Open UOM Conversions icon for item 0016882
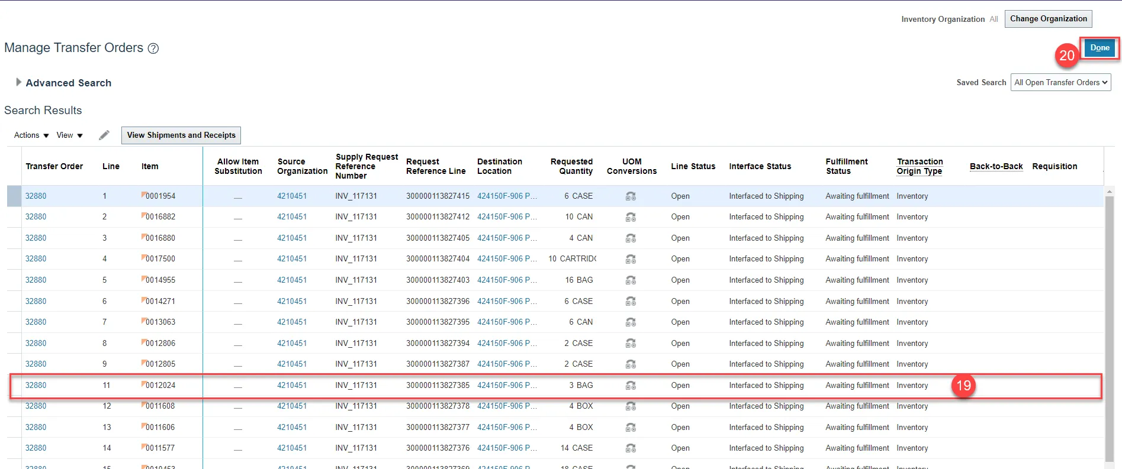 coord(631,217)
